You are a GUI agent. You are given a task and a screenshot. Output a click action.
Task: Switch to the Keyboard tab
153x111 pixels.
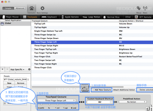pyautogui.click(x=49, y=17)
